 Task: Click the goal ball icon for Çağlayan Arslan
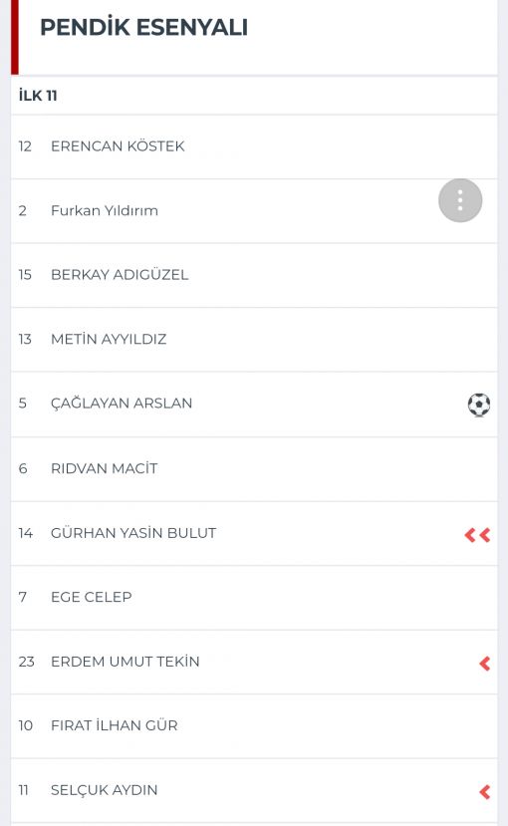479,405
